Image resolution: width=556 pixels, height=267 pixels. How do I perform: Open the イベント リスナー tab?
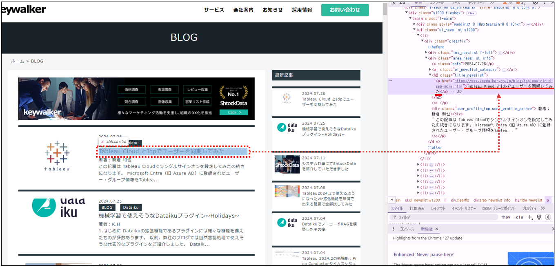464,208
